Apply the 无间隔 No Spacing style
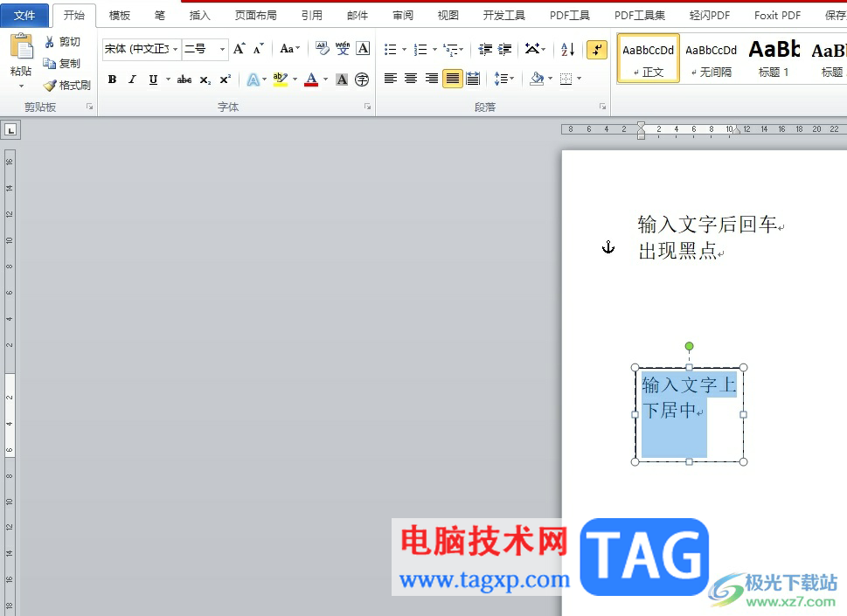The width and height of the screenshot is (847, 616). point(711,59)
